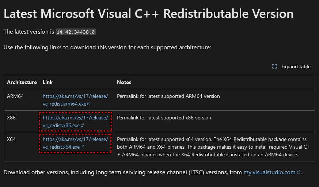Click the x86 permalink notes text
319x187 pixels.
(x=164, y=118)
